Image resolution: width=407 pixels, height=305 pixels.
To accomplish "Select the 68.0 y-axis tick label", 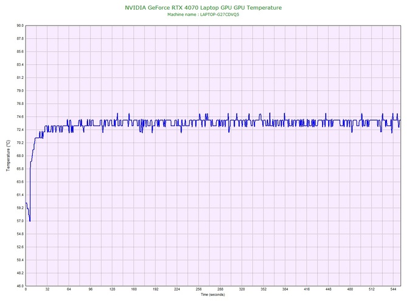I will coord(19,156).
